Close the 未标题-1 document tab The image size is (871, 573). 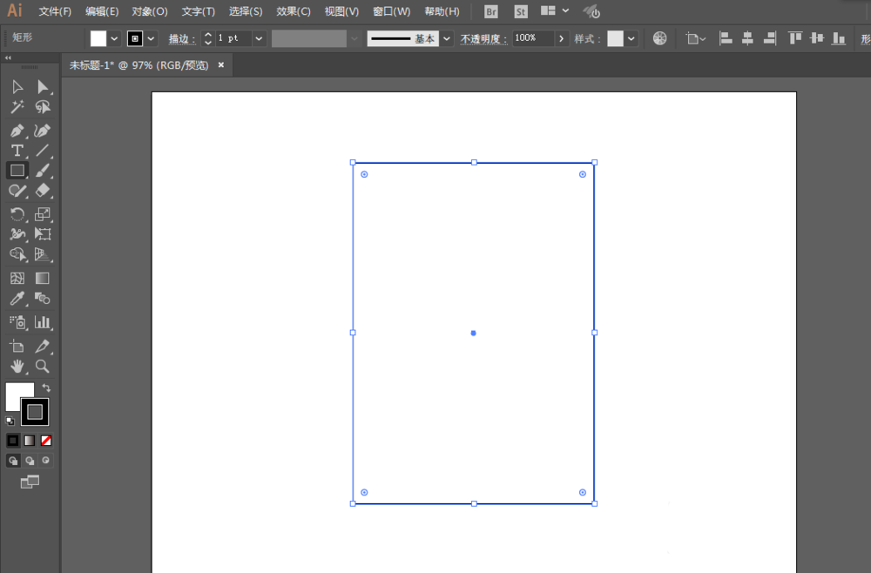(221, 65)
